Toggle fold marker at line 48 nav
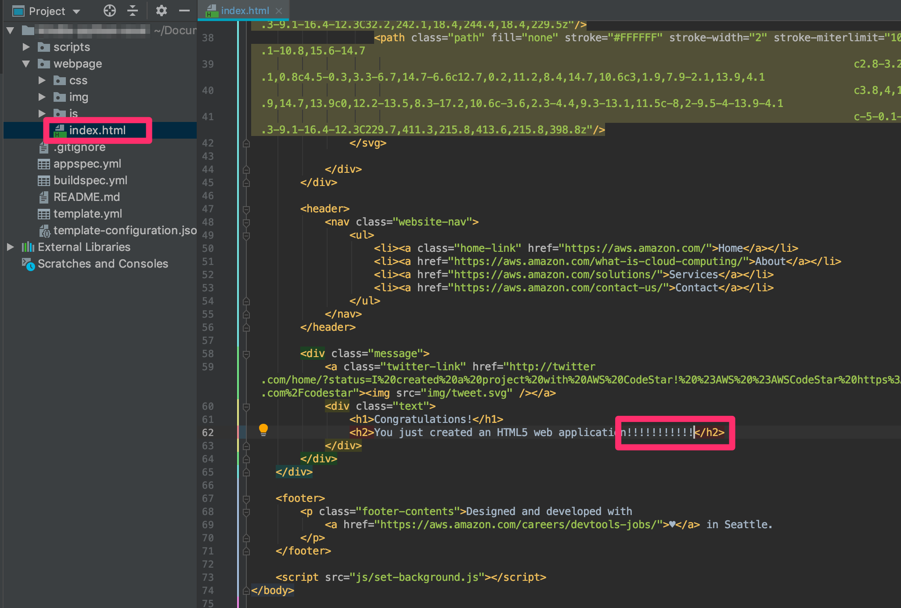 [x=246, y=222]
